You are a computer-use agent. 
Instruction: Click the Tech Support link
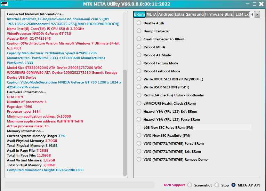[174, 185]
